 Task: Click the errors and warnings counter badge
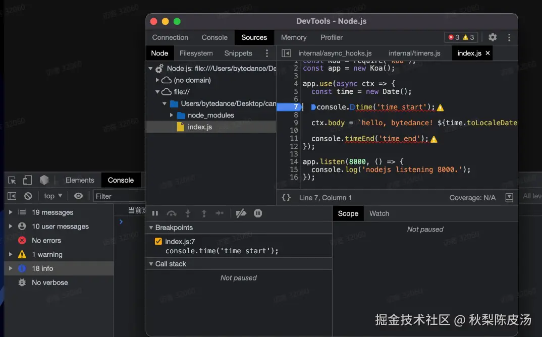pyautogui.click(x=461, y=37)
